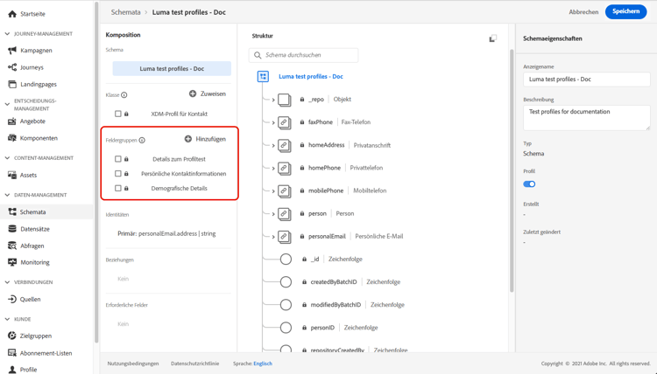657x374 pixels.
Task: Click the _id field circle node
Action: click(x=286, y=259)
